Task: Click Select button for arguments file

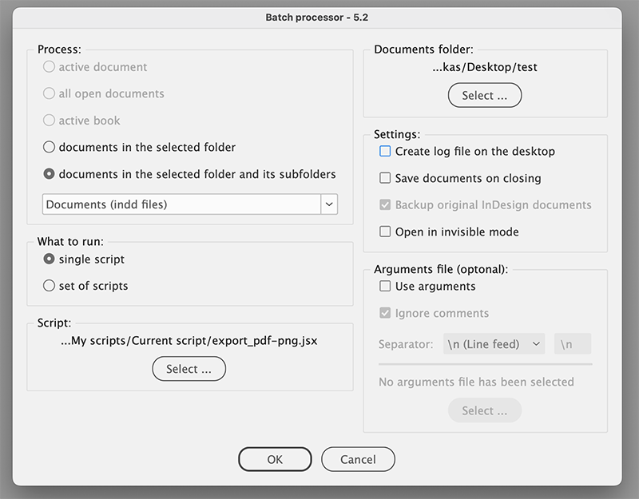Action: pyautogui.click(x=485, y=410)
